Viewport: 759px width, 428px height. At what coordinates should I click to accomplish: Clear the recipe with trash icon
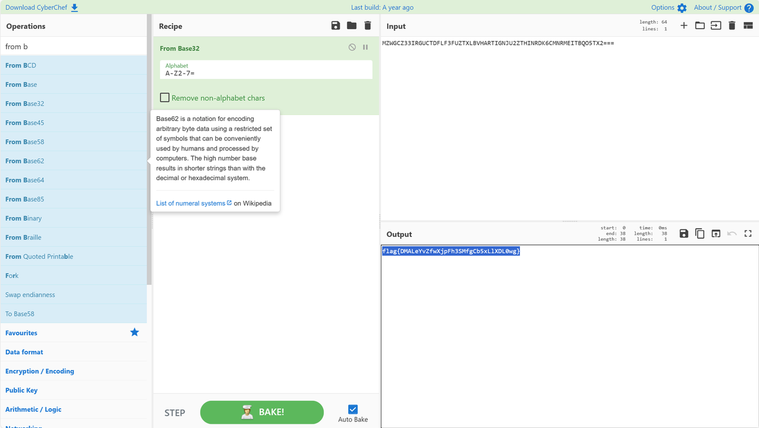click(368, 25)
